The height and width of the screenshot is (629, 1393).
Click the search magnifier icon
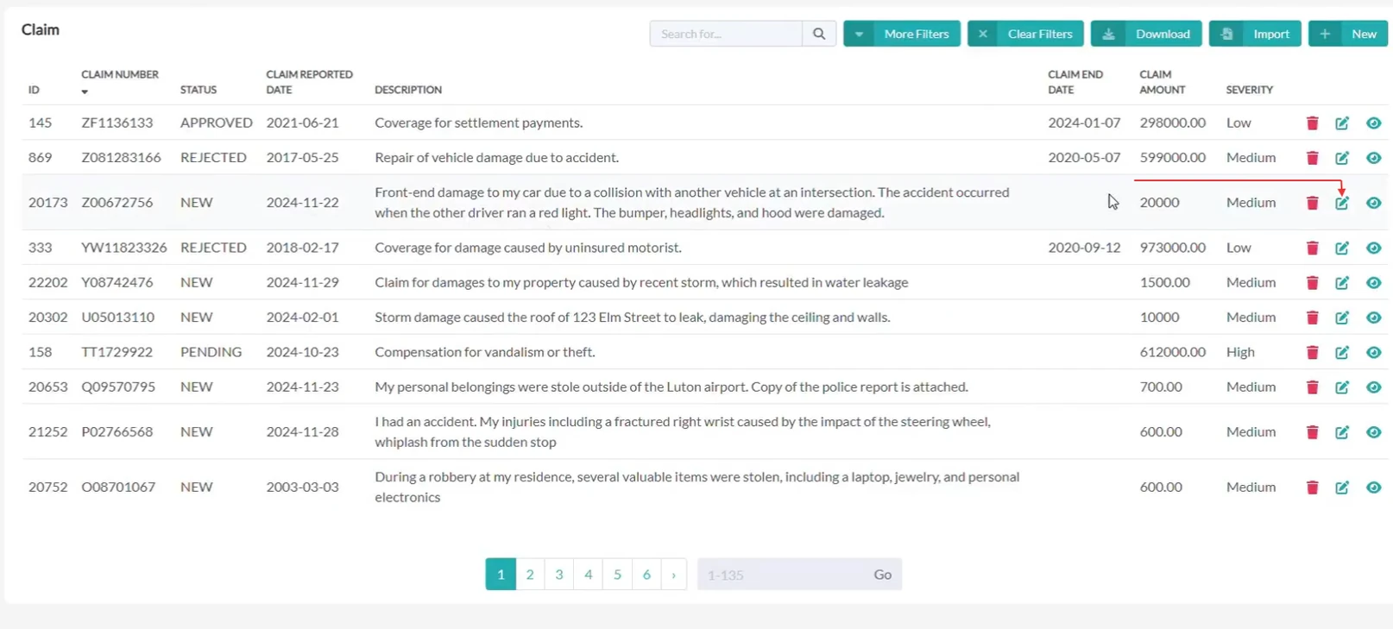click(819, 34)
